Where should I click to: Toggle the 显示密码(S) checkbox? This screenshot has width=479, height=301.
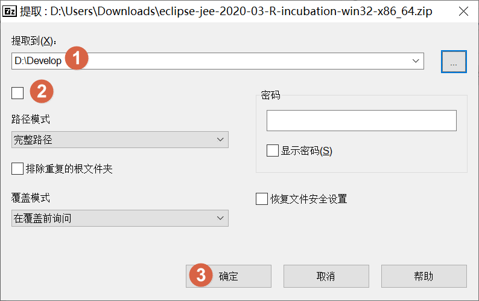coord(273,150)
